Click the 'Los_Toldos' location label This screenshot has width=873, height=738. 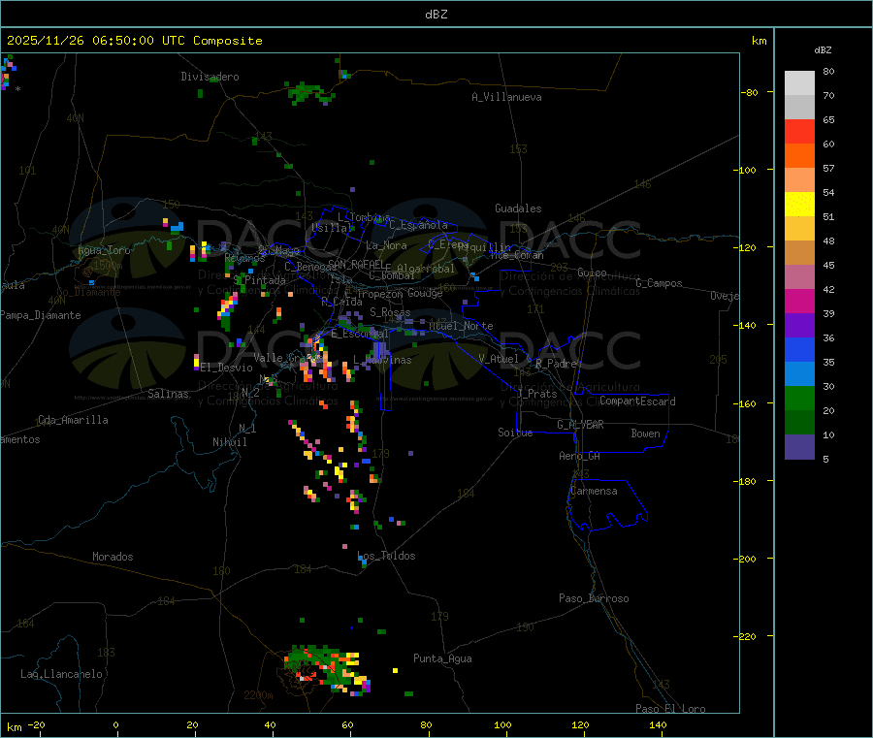[386, 556]
